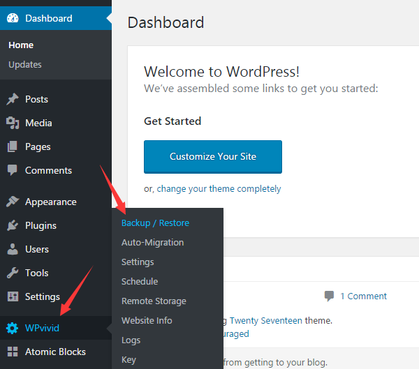
Task: Open the WordPress Settings menu in sidebar
Action: point(56,296)
